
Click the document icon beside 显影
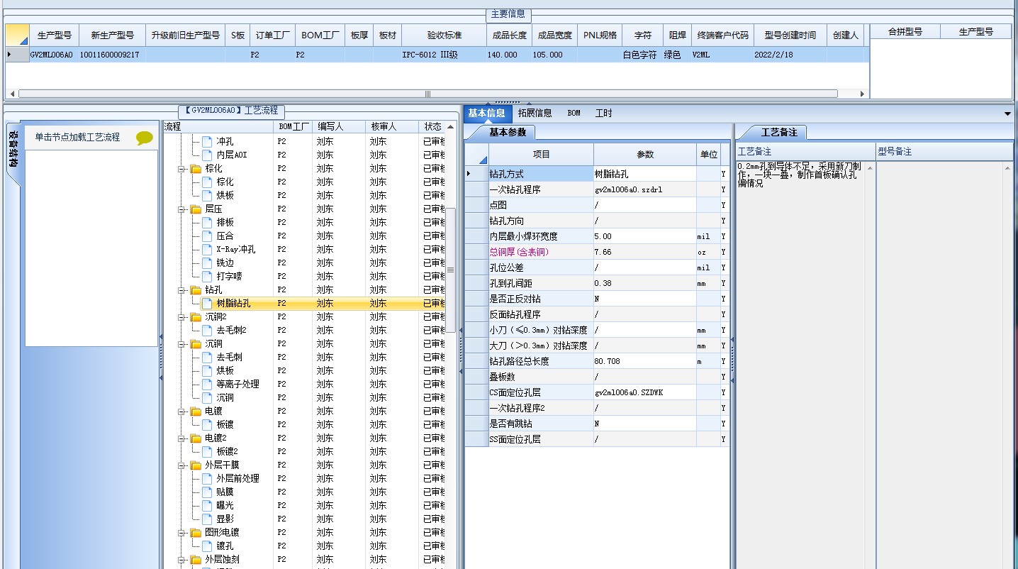click(207, 519)
